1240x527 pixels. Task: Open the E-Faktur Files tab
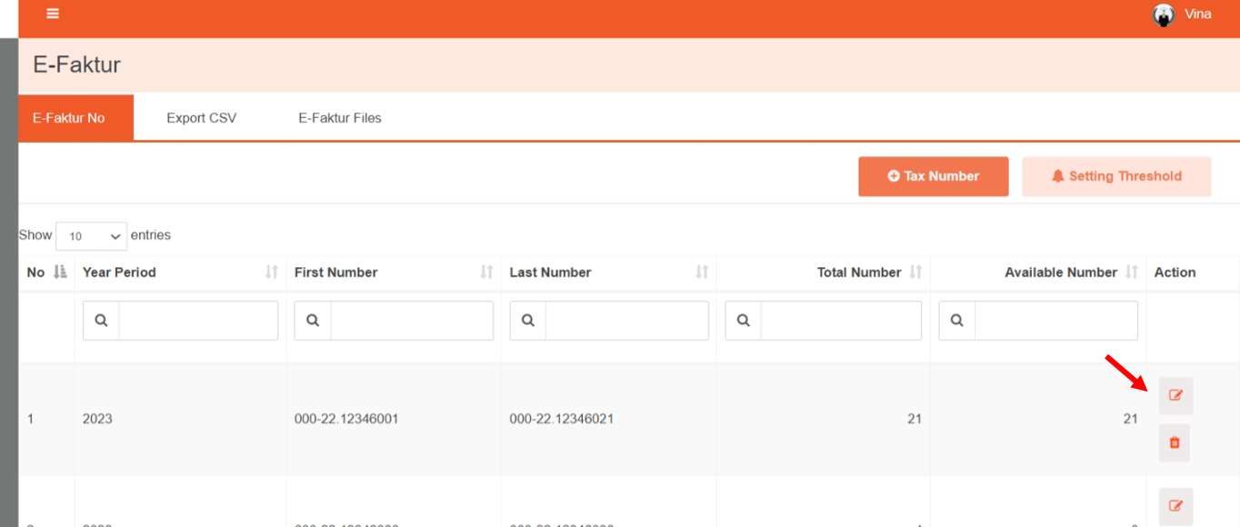click(x=340, y=118)
